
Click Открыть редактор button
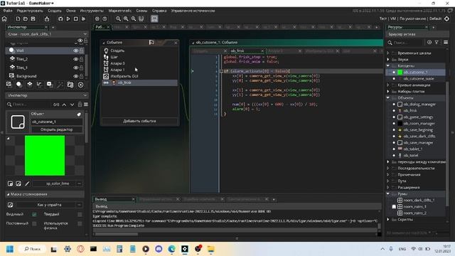pos(57,129)
